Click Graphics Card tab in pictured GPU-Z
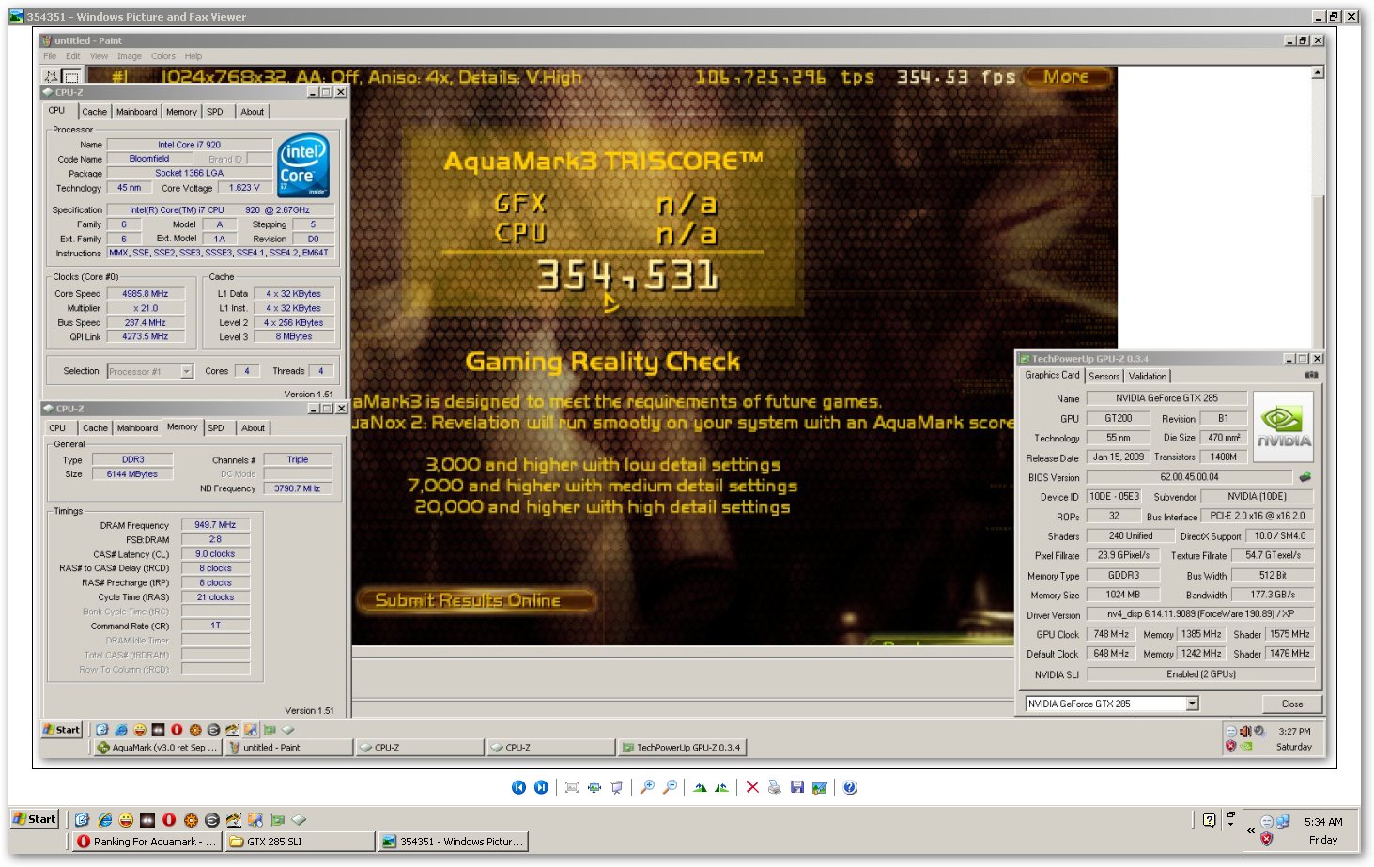 pyautogui.click(x=1052, y=375)
